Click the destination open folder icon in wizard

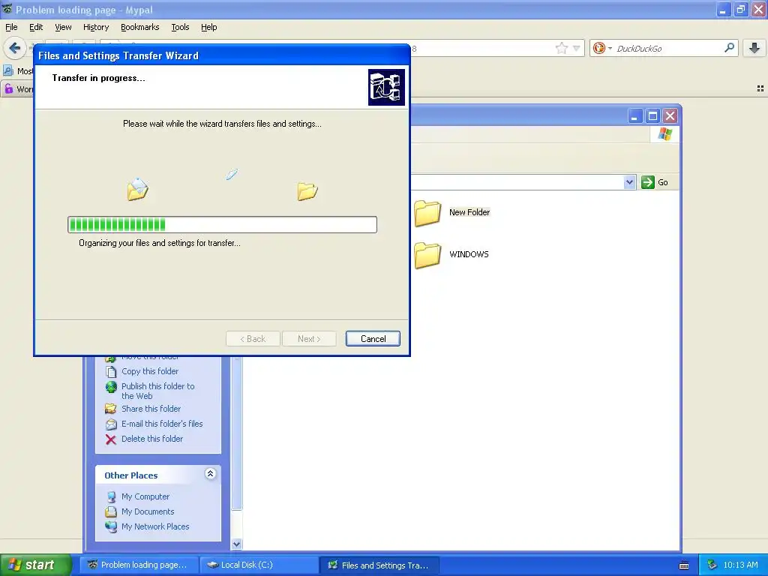(307, 191)
